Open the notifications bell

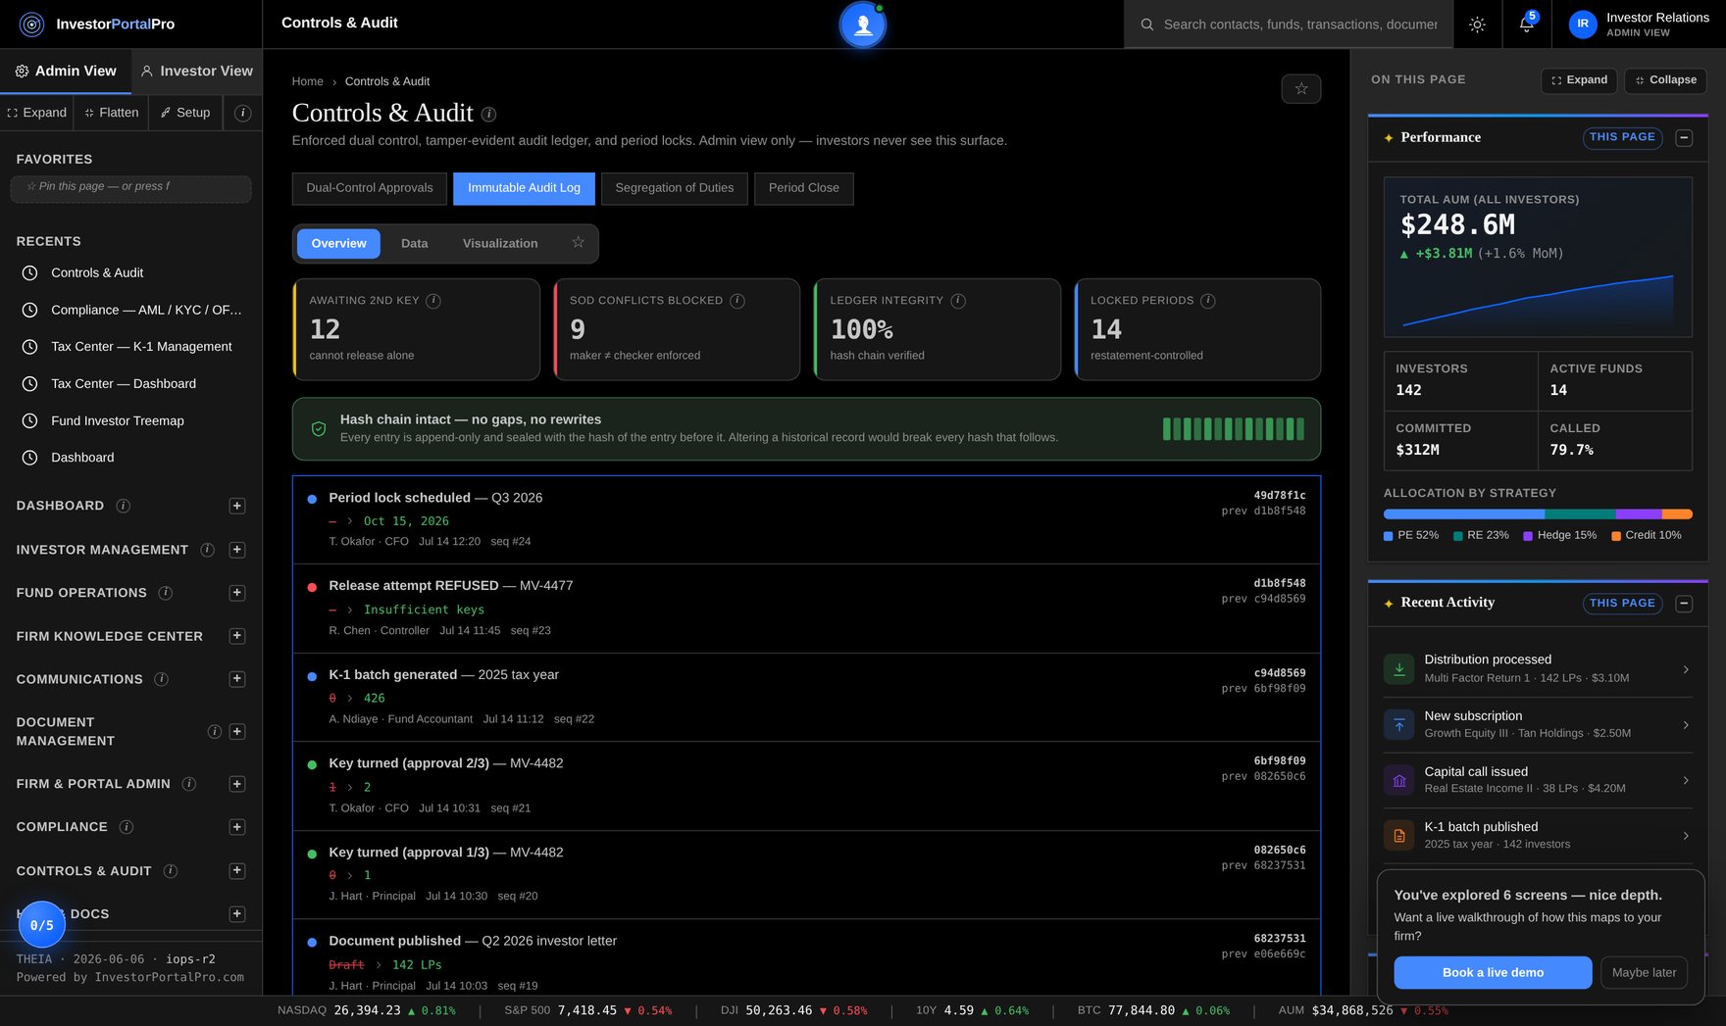pyautogui.click(x=1526, y=24)
